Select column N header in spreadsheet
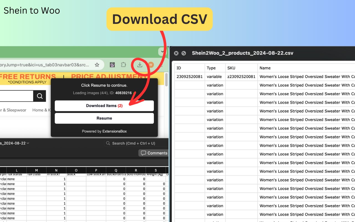The width and height of the screenshot is (355, 222). point(56,170)
